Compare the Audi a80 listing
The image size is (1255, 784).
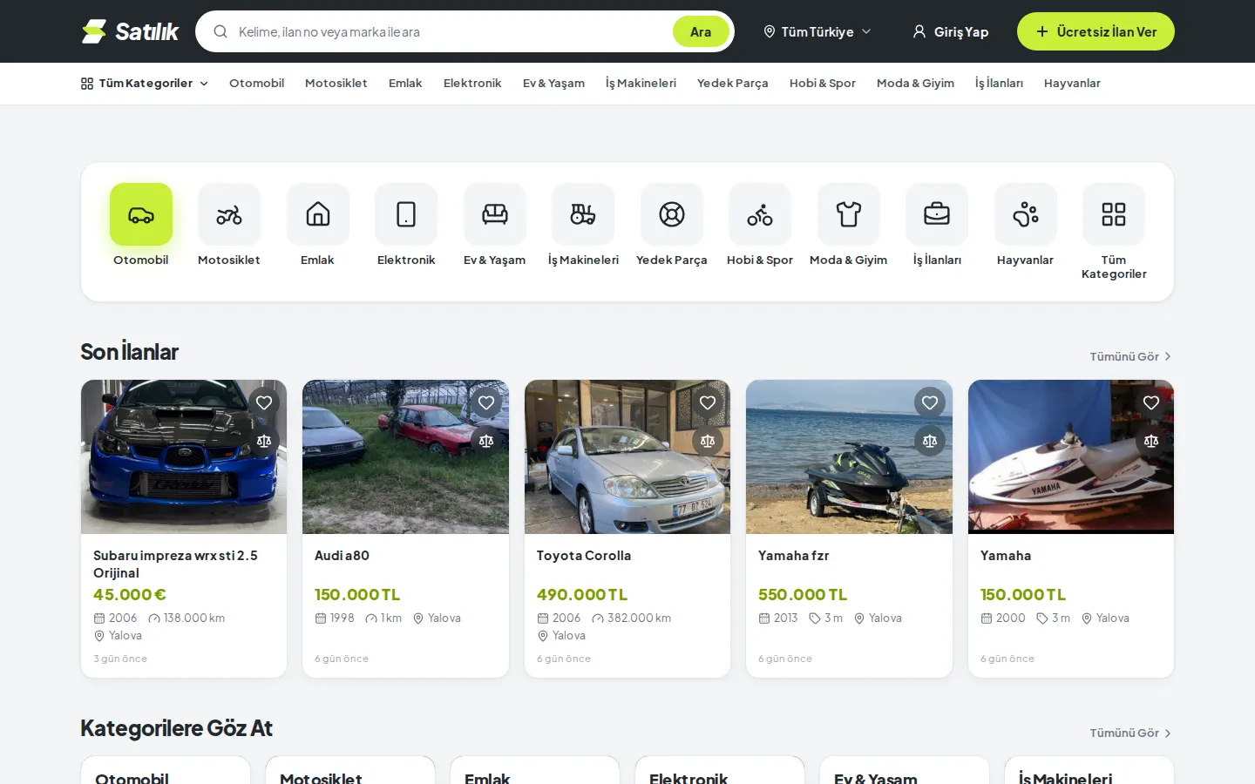click(486, 441)
